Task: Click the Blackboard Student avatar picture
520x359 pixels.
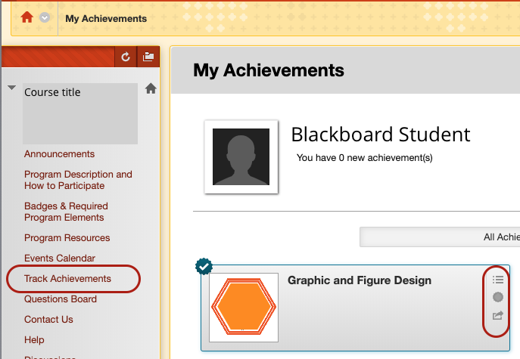Action: click(x=241, y=156)
